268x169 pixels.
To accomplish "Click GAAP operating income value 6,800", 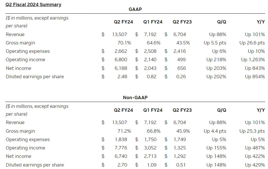I will point(121,59).
